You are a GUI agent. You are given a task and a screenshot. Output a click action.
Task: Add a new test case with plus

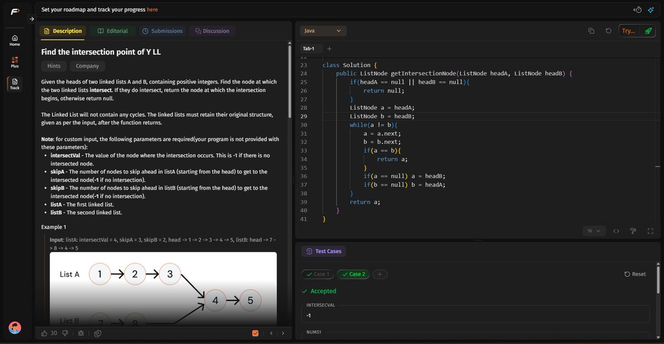380,274
